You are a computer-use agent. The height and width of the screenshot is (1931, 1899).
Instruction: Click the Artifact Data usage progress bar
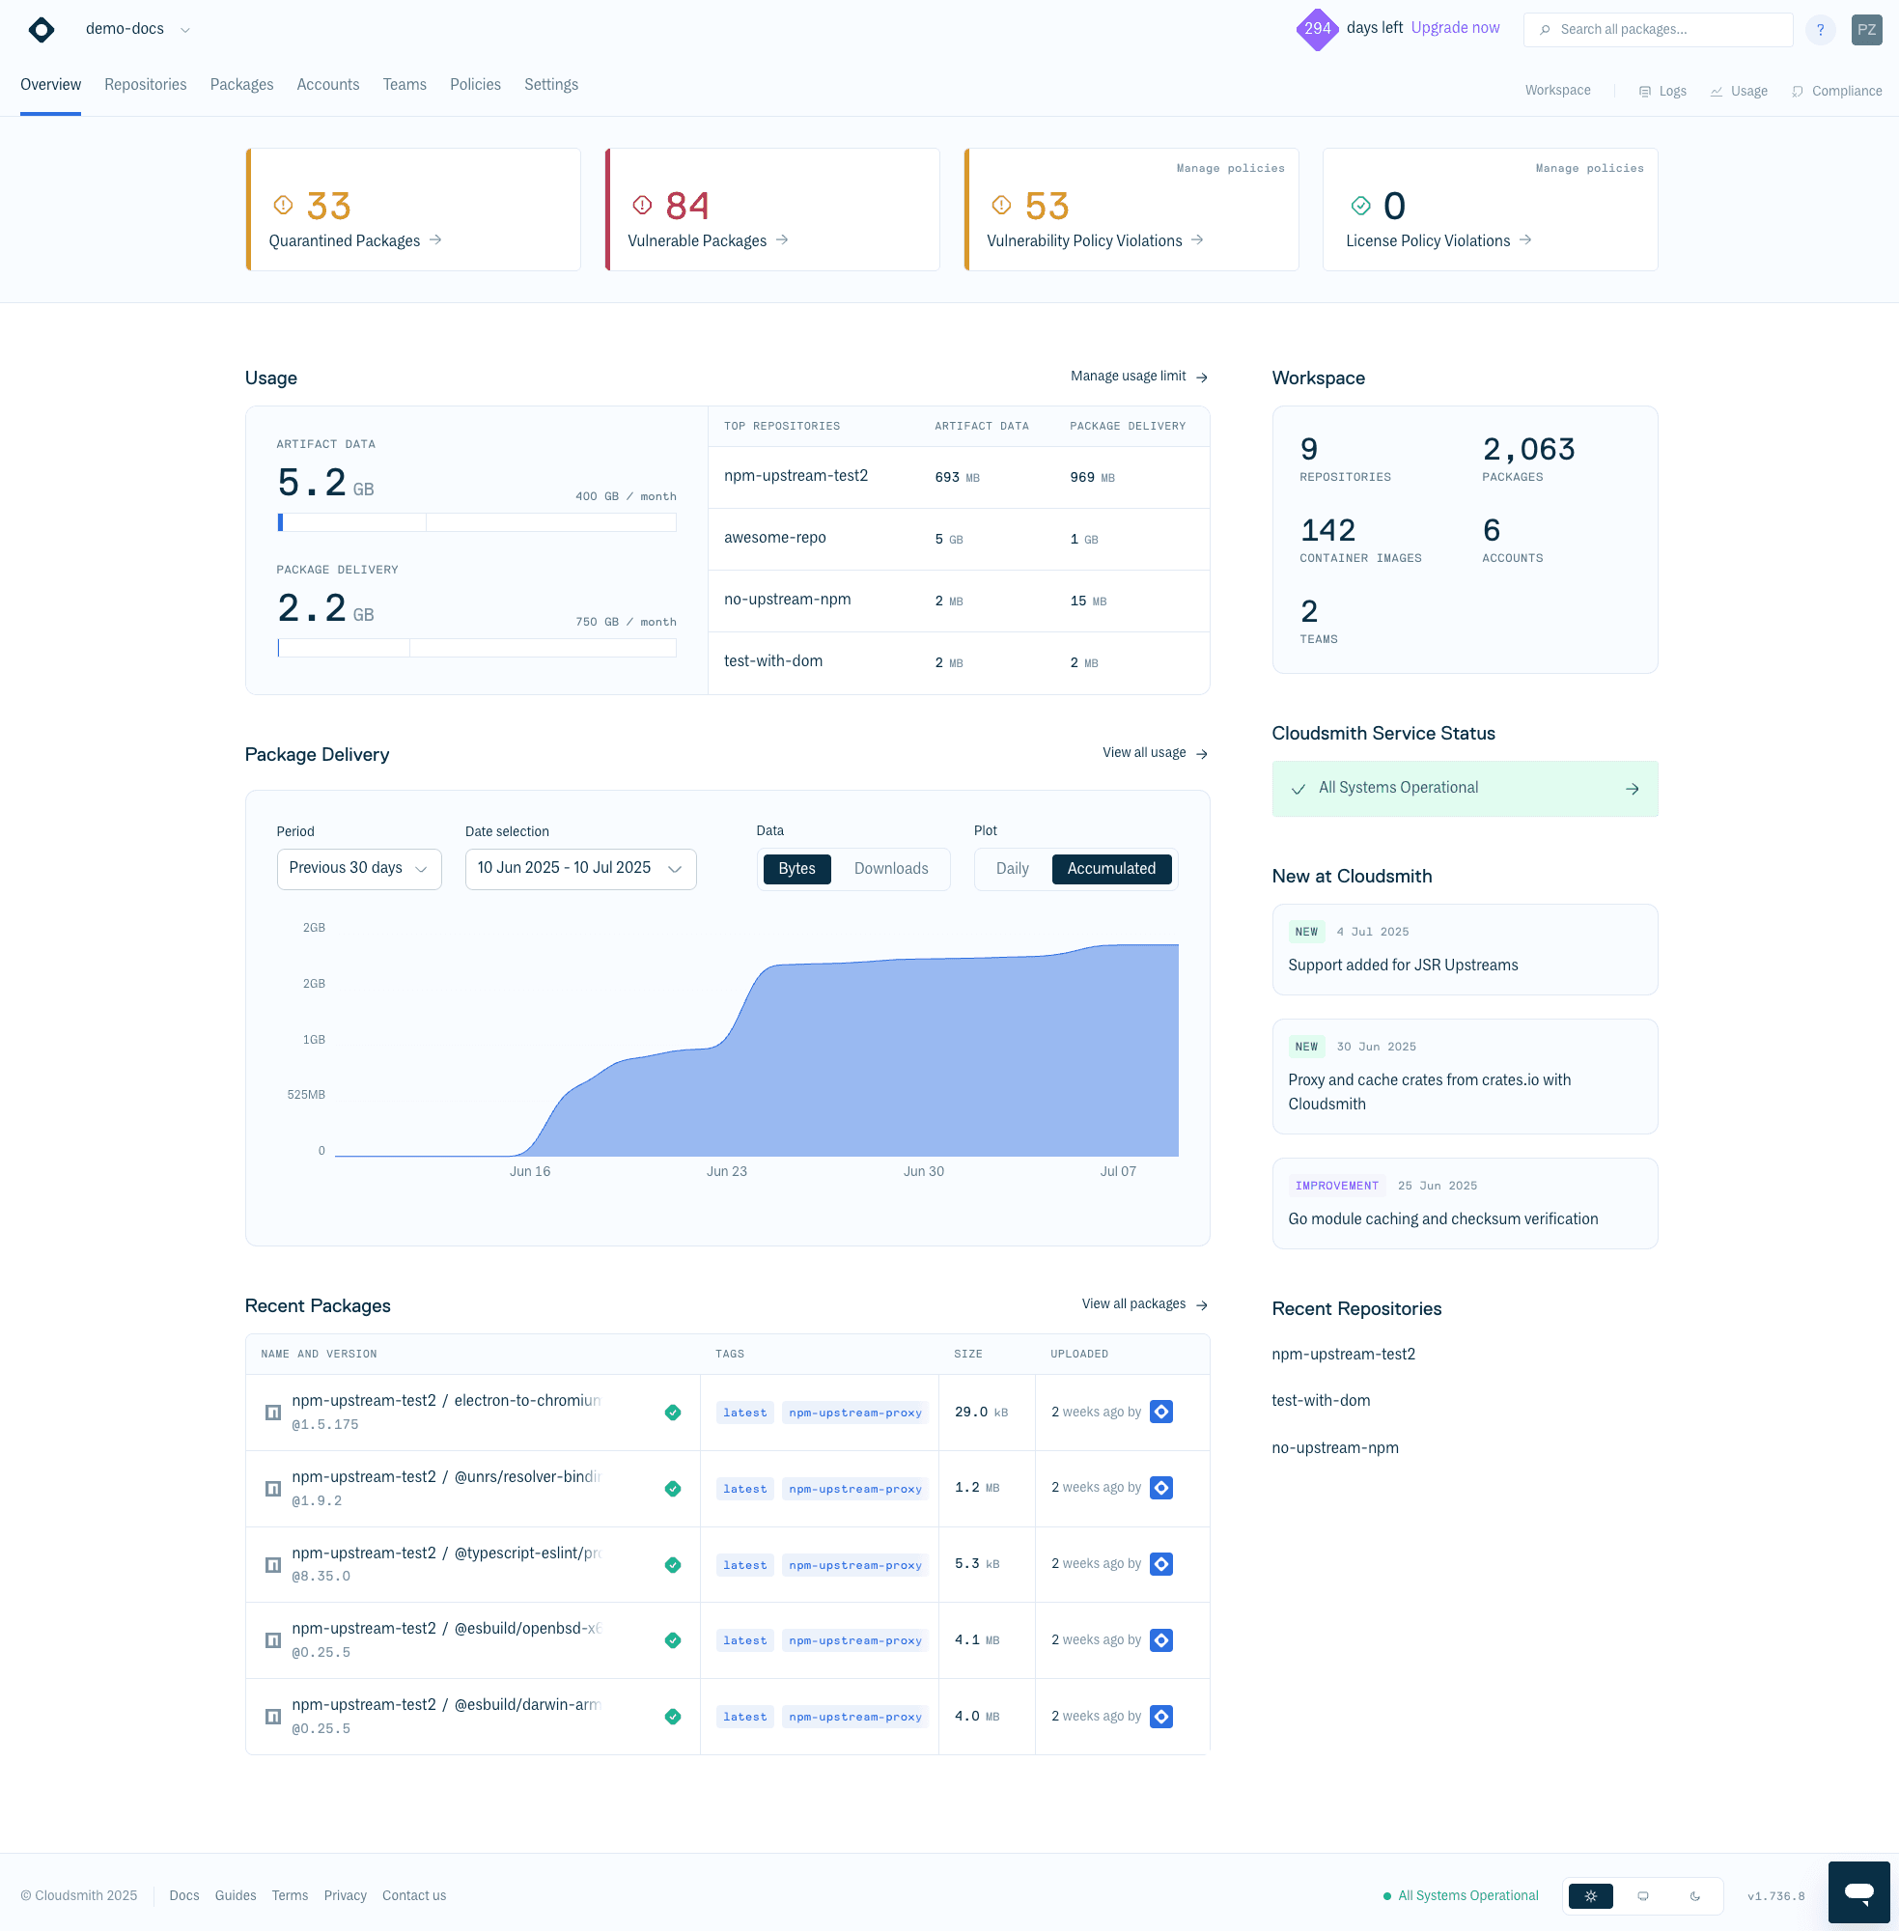[476, 522]
